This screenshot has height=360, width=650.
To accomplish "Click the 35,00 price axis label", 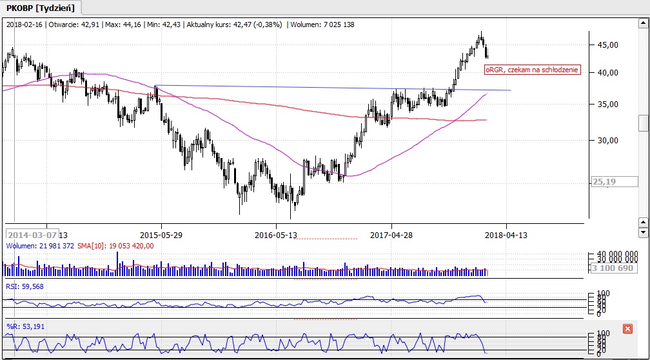I will point(609,105).
